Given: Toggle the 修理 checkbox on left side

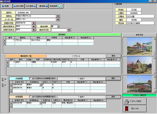Looking at the screenshot, I should [6, 85].
